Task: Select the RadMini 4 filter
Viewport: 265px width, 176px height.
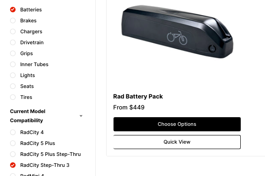Action: point(13,175)
